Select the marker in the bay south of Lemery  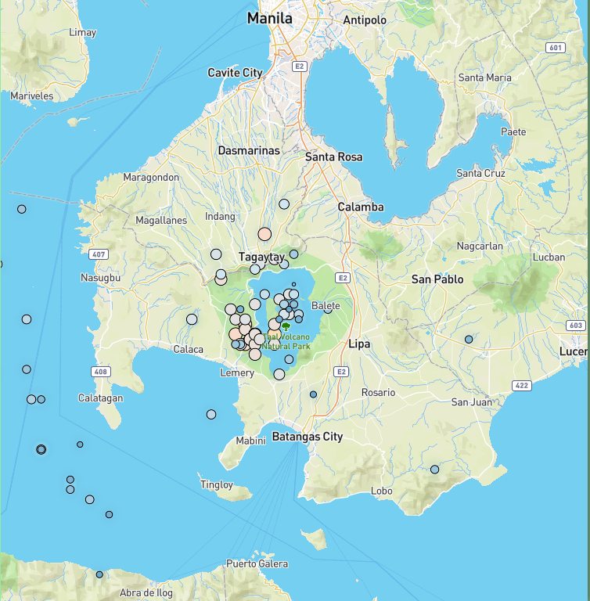click(x=211, y=414)
